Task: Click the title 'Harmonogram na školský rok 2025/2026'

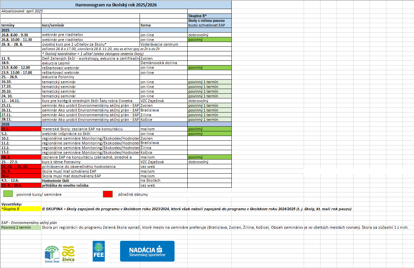Action: [x=116, y=5]
